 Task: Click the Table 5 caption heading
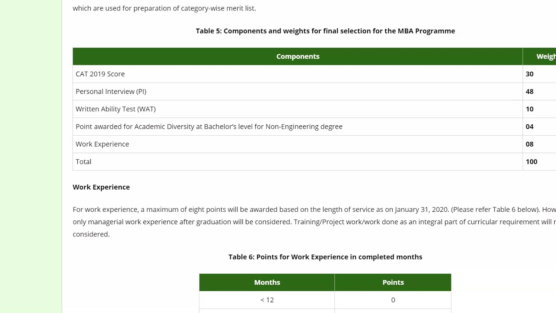pyautogui.click(x=325, y=31)
